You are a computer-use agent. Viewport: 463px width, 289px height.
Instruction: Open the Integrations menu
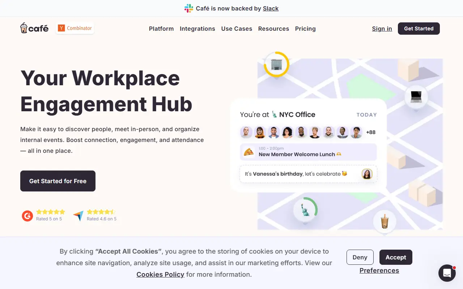pyautogui.click(x=197, y=29)
